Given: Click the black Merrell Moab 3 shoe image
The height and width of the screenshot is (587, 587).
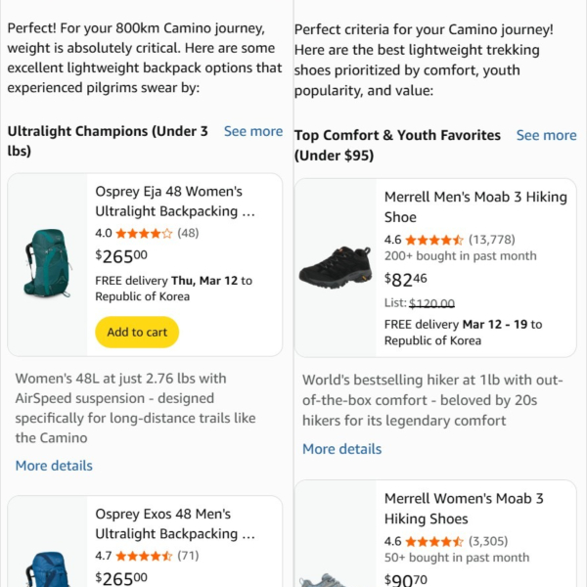Looking at the screenshot, I should pyautogui.click(x=336, y=267).
